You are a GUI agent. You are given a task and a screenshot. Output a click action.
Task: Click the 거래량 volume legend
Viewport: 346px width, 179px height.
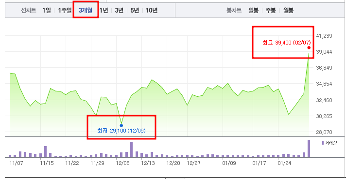(x=329, y=143)
